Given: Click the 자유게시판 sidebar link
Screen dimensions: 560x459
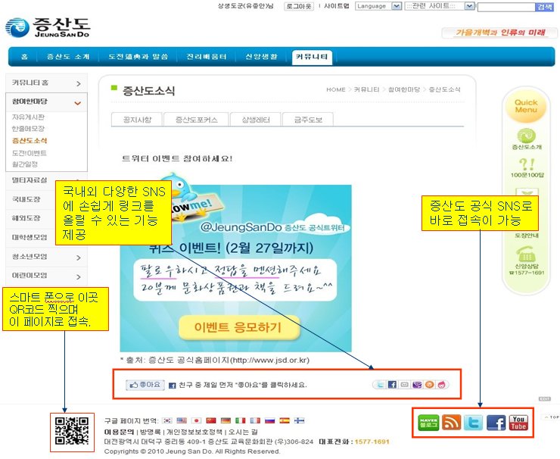Looking at the screenshot, I should pos(29,117).
